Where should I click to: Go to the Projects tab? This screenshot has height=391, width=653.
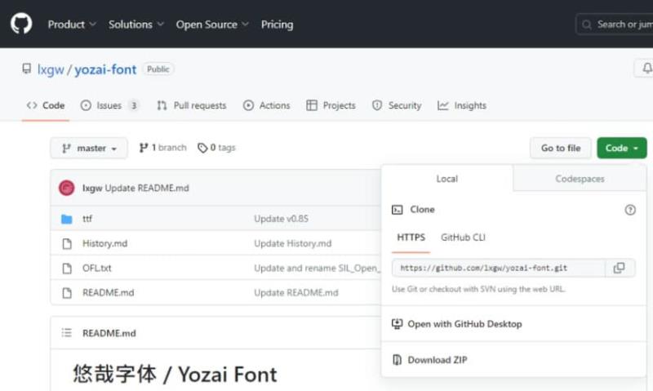tap(331, 105)
